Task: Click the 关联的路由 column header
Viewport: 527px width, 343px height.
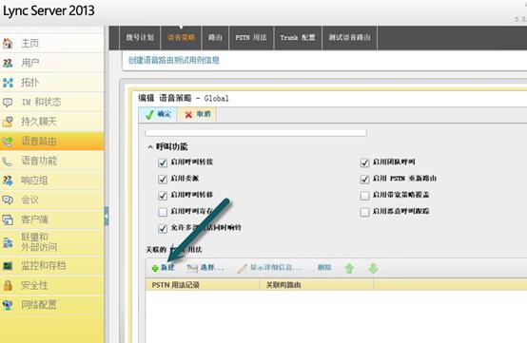Action: [316, 285]
